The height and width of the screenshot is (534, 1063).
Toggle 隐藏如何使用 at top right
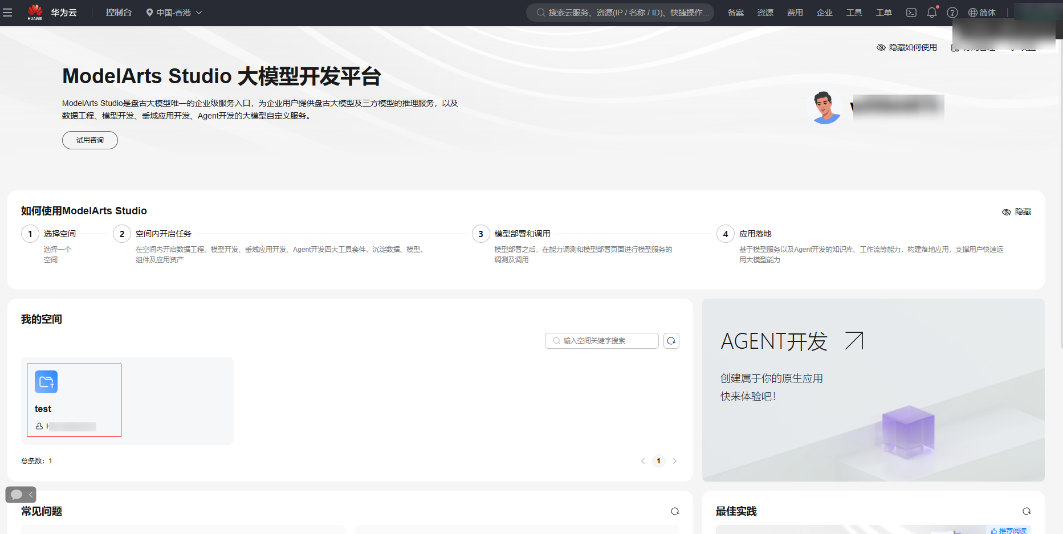tap(907, 47)
